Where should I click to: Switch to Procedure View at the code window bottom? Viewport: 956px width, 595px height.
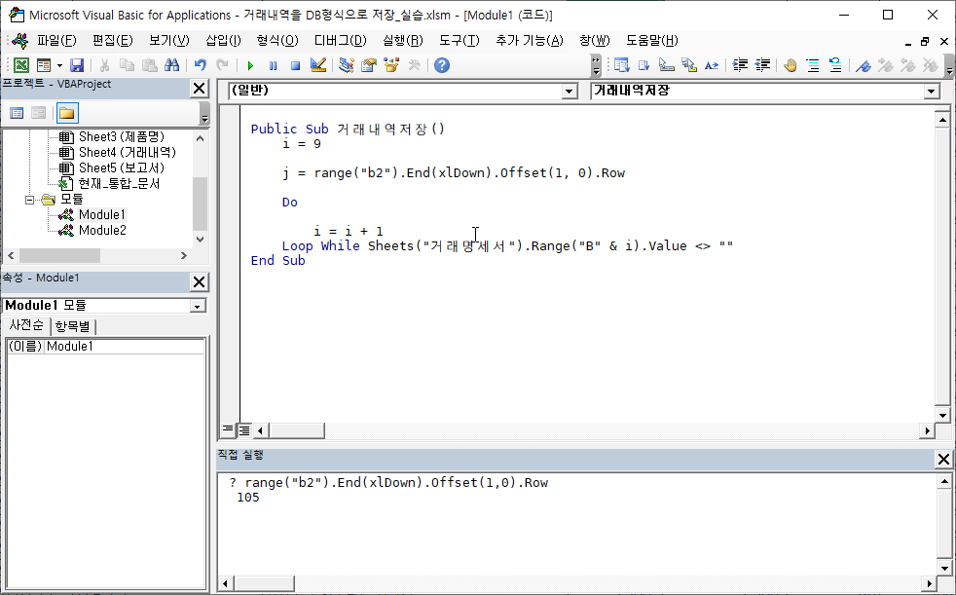[x=228, y=429]
